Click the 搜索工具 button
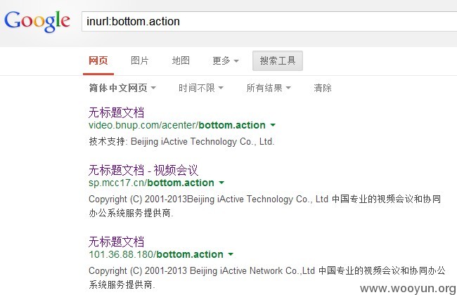 [x=278, y=60]
